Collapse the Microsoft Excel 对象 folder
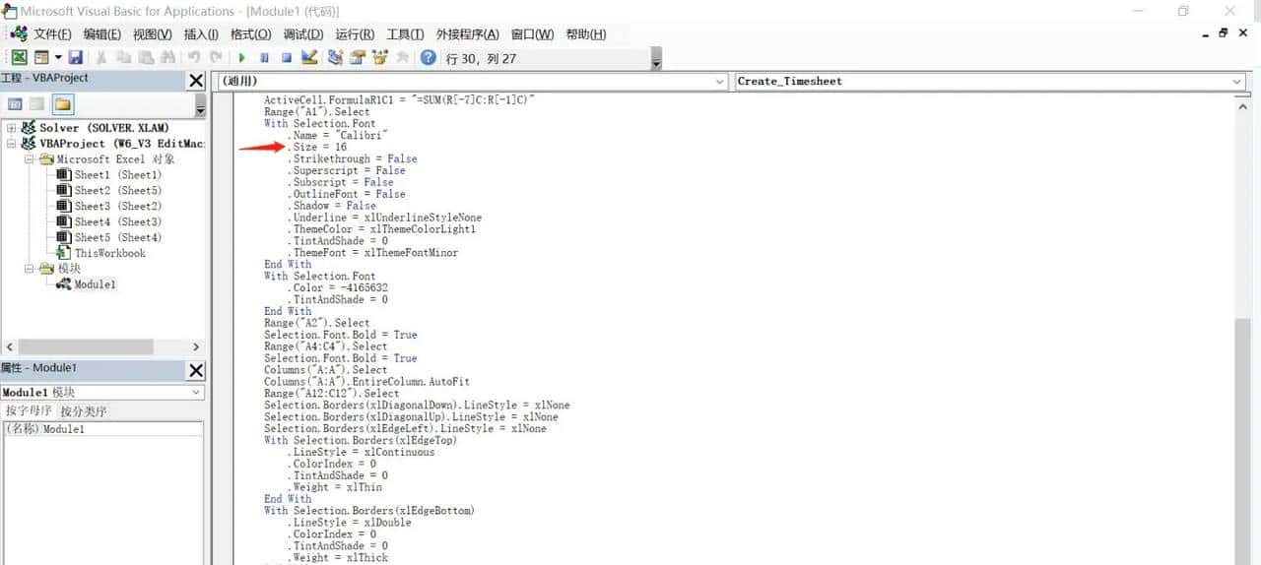Viewport: 1261px width, 565px height. (x=30, y=159)
